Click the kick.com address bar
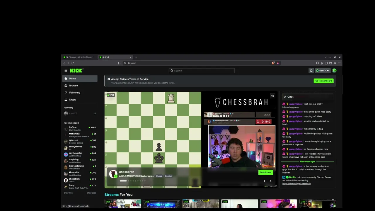 [196, 63]
